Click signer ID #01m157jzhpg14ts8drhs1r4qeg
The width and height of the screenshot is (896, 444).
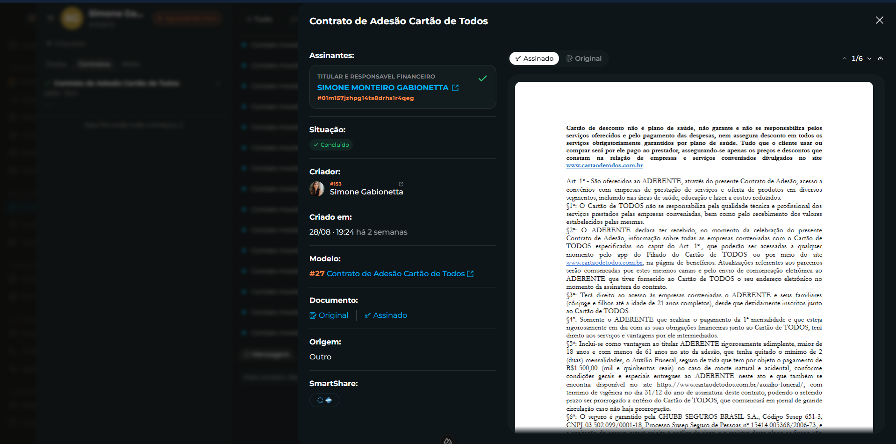point(366,98)
